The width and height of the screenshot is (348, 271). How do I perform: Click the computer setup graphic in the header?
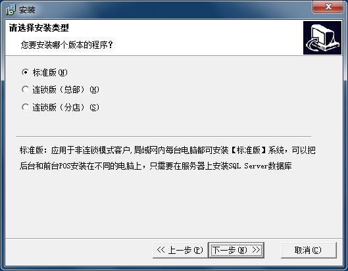322,37
